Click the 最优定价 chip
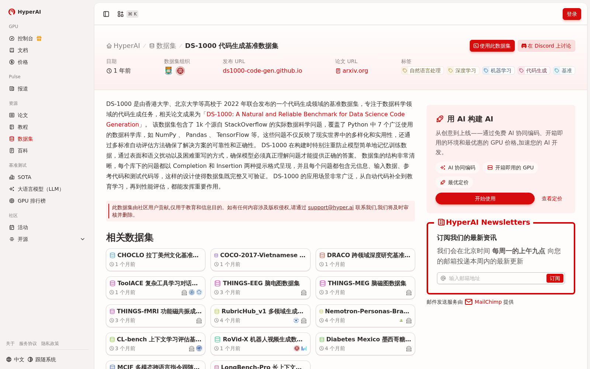The image size is (590, 369). [x=454, y=182]
